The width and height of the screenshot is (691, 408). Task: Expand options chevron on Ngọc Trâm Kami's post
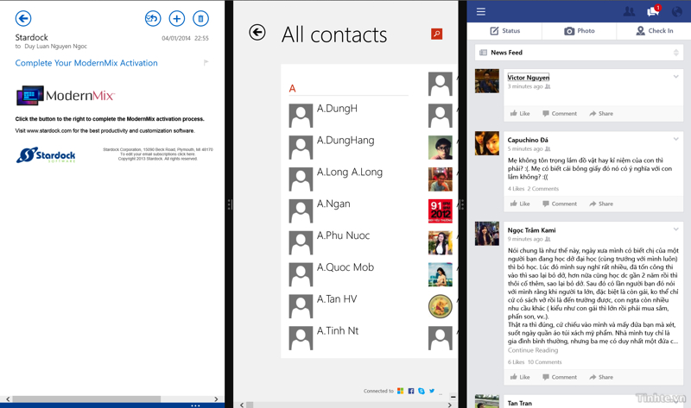pyautogui.click(x=675, y=229)
